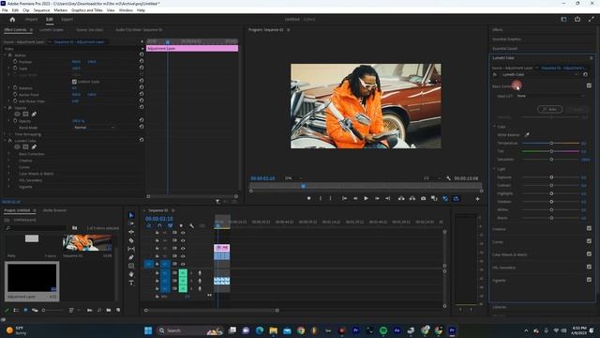Click Play in Program monitor
600x338 pixels.
366,198
